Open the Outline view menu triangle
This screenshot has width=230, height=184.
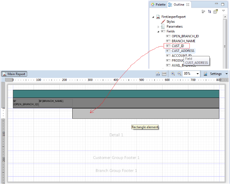coord(223,11)
